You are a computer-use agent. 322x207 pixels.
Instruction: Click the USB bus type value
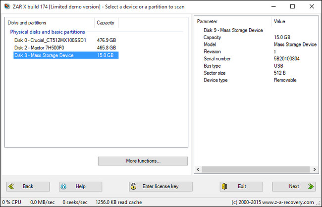pos(278,66)
